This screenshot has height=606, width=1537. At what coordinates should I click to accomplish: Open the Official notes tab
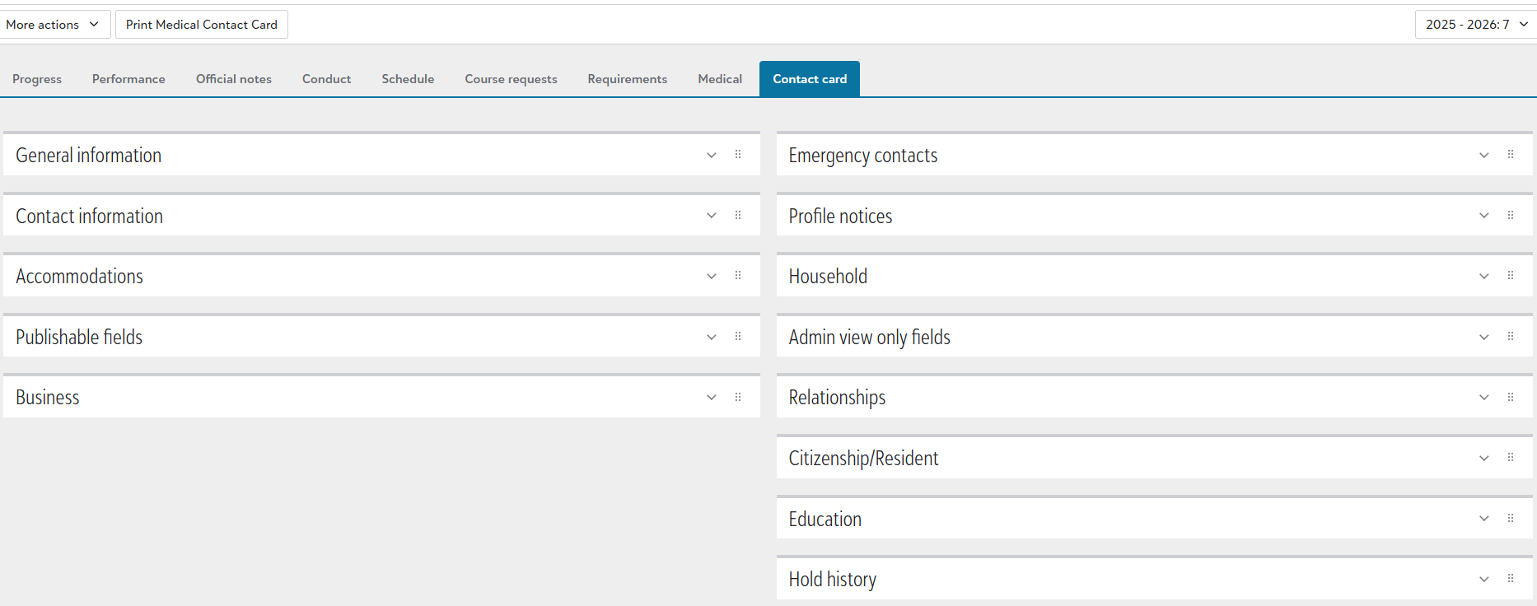234,79
